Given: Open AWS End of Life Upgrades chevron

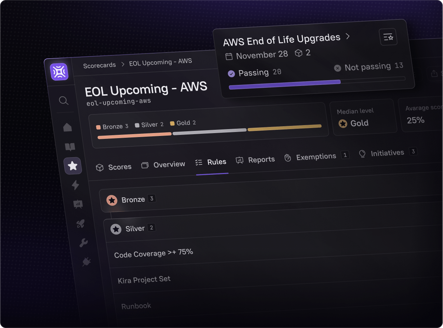Looking at the screenshot, I should click(347, 36).
